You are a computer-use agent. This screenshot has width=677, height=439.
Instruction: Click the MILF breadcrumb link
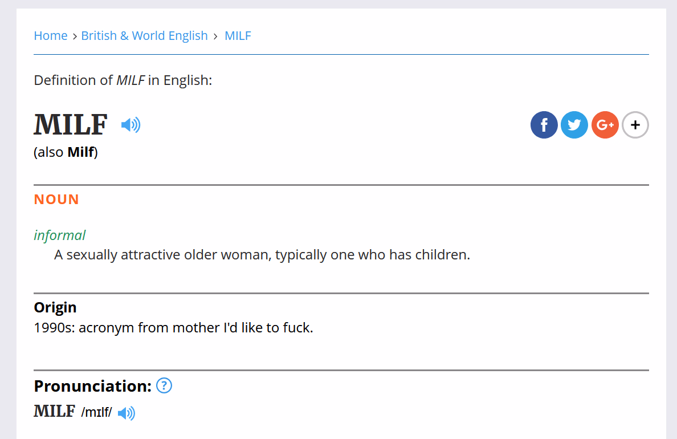pos(238,35)
